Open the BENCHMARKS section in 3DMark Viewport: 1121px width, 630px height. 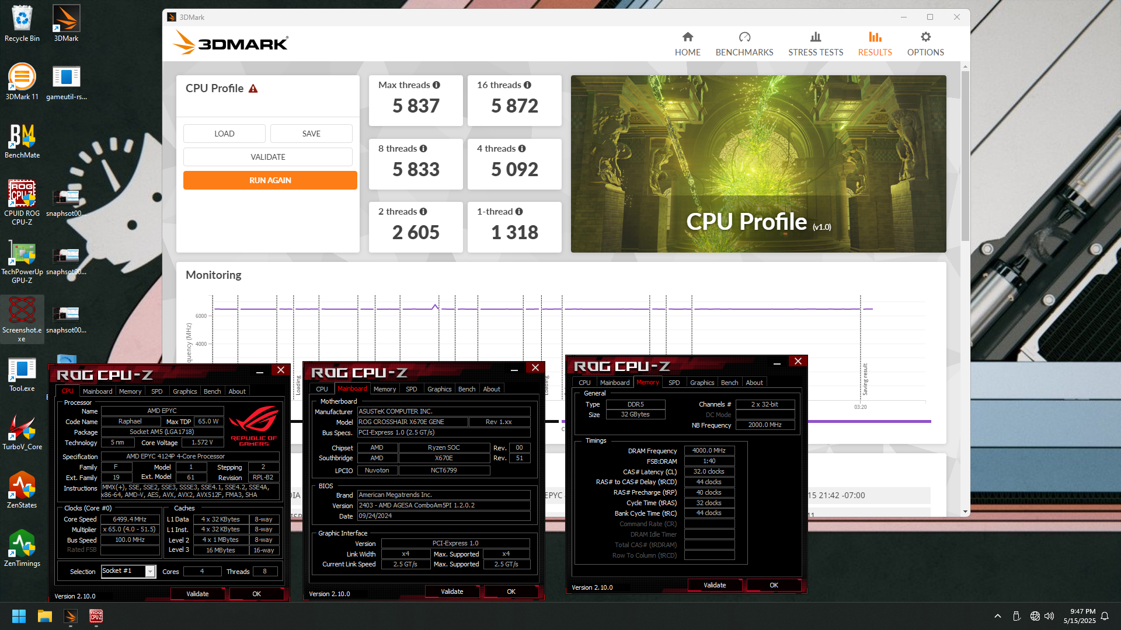point(744,44)
